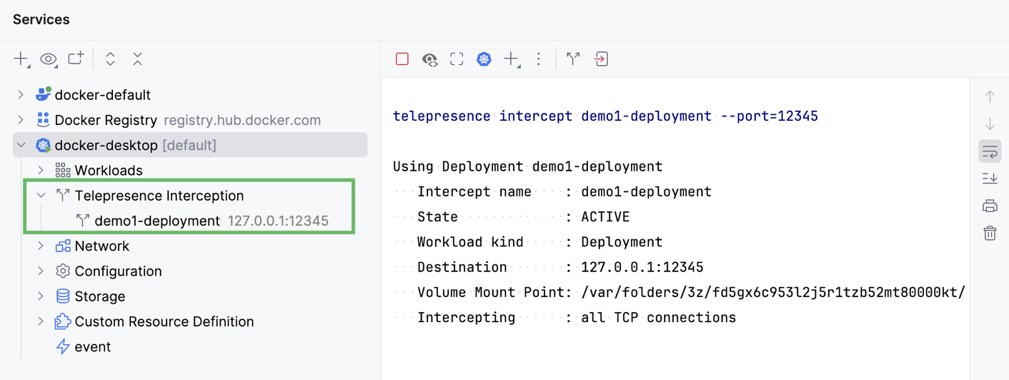Click Expand All in Services tree toolbar
Image resolution: width=1009 pixels, height=380 pixels.
click(x=110, y=59)
